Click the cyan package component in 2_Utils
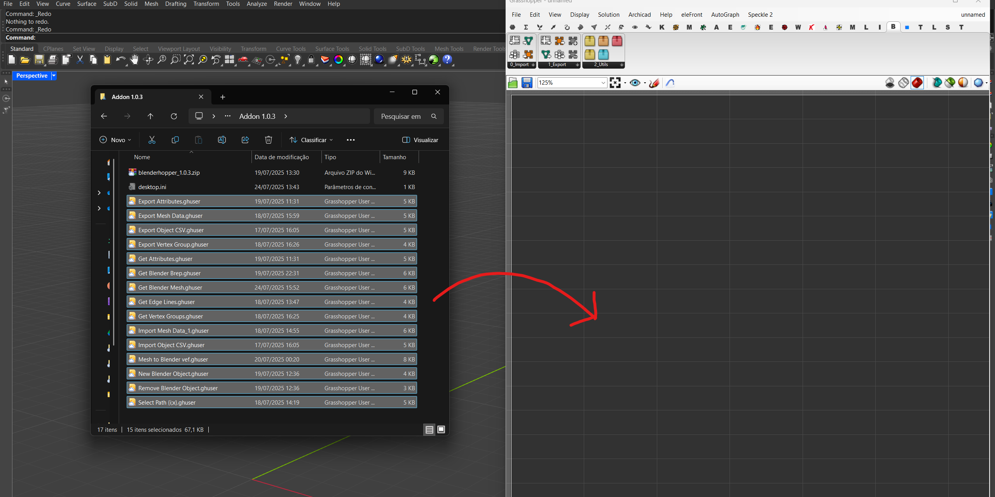The image size is (995, 497). 603,54
